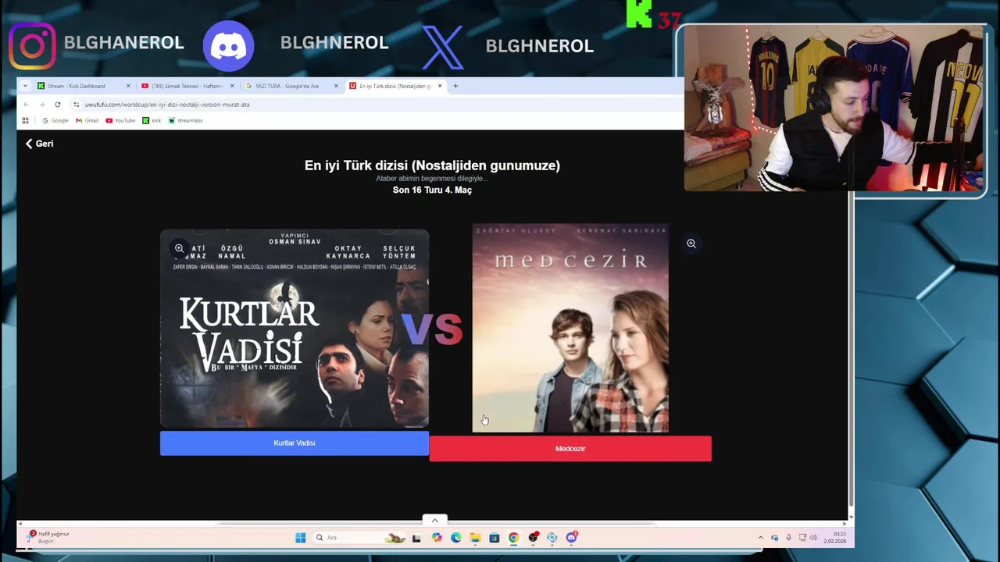Open a new browser tab

[455, 86]
